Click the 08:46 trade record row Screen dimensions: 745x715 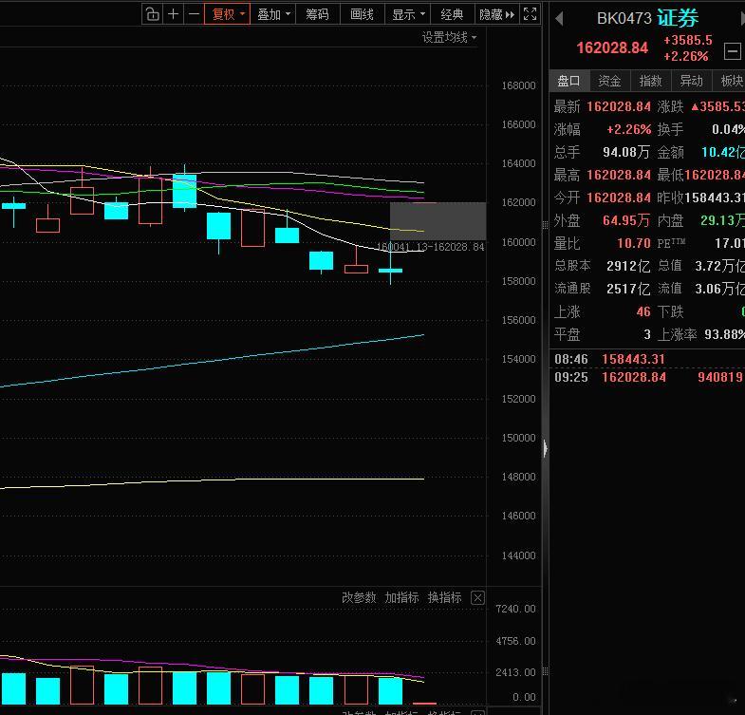pyautogui.click(x=648, y=359)
